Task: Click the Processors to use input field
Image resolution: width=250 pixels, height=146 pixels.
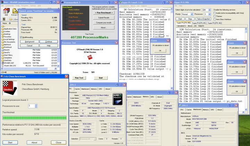Action: 32,106
